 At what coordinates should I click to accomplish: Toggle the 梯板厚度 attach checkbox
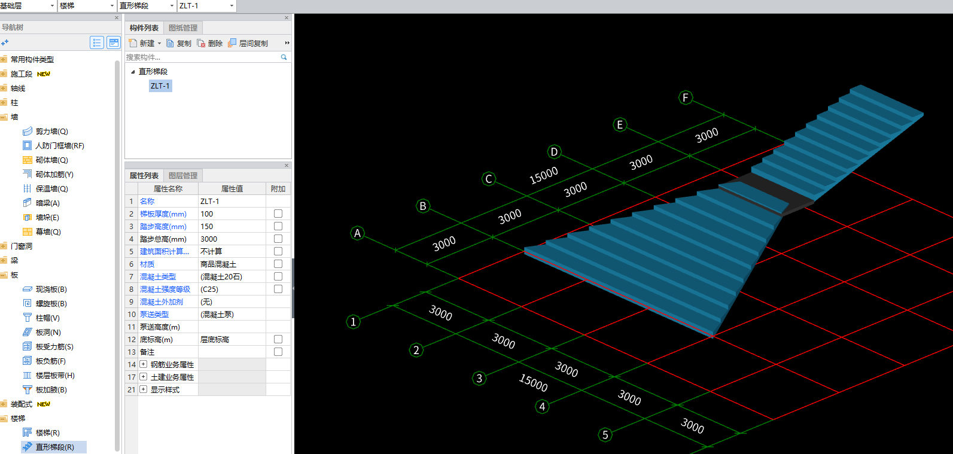pyautogui.click(x=278, y=214)
